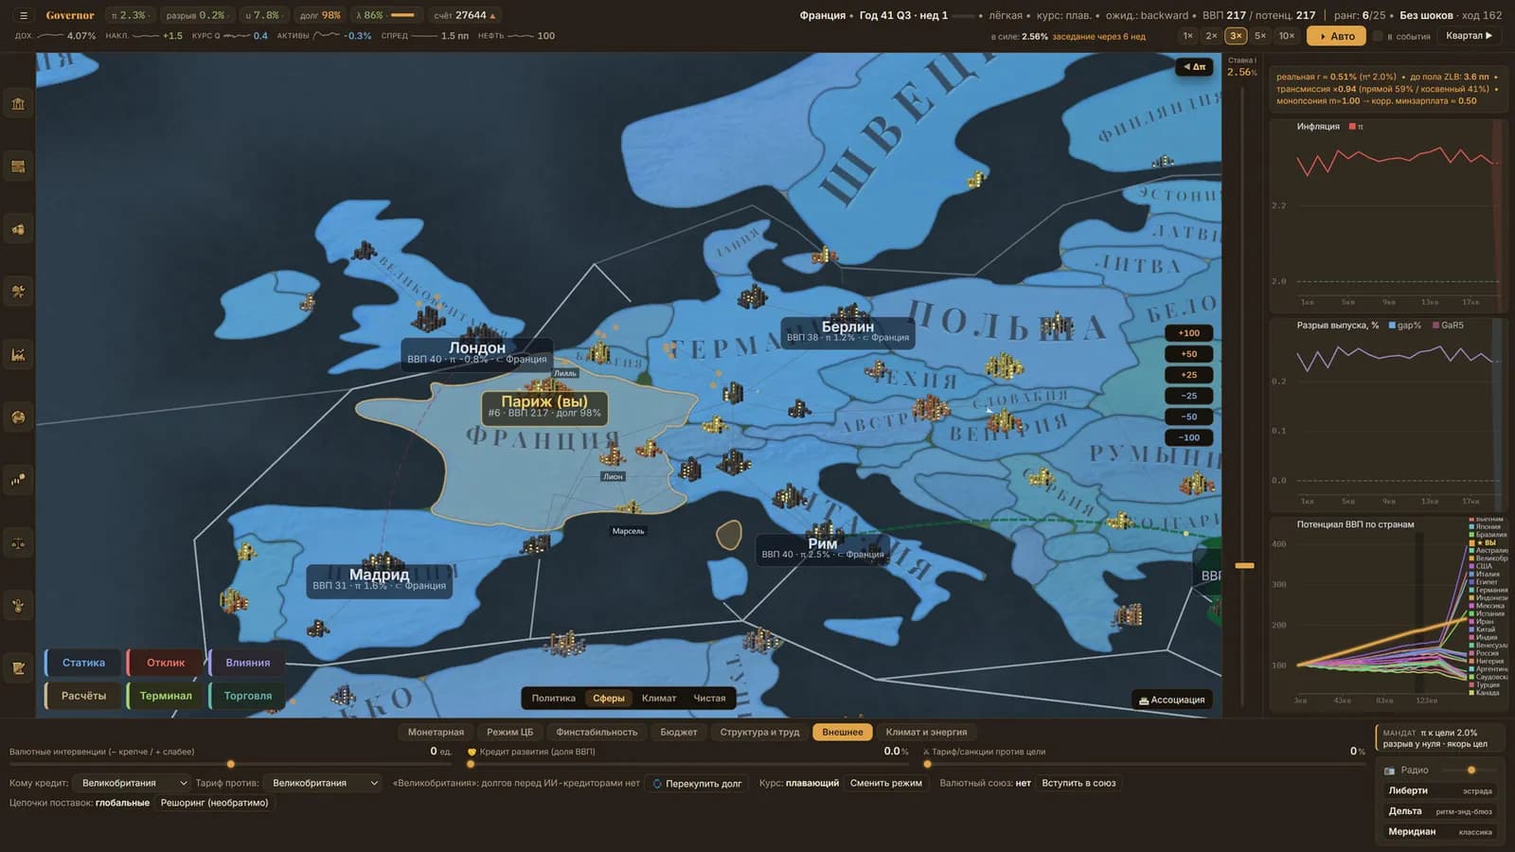
Task: Click the circular arrows on Перекупить долг
Action: 657,784
